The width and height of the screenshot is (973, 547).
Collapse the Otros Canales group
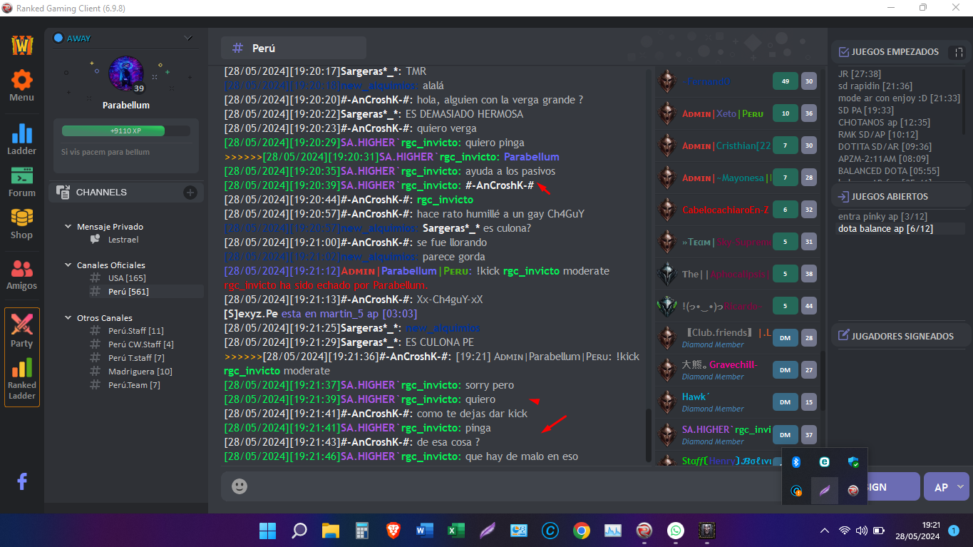pos(68,318)
